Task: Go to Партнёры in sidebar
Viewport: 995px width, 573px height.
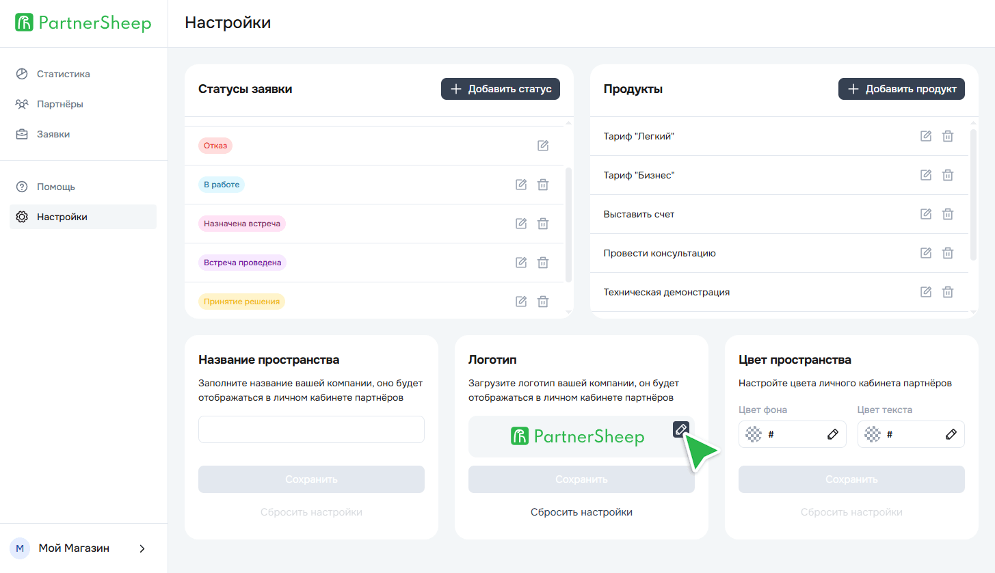Action: pyautogui.click(x=59, y=104)
